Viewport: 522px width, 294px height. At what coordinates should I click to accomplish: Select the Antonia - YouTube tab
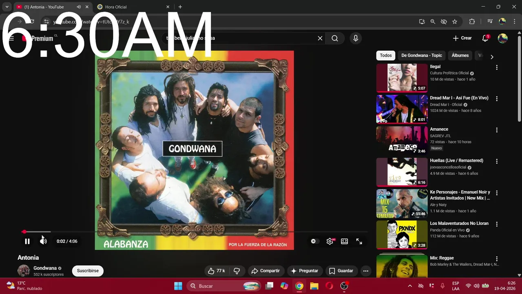[45, 7]
